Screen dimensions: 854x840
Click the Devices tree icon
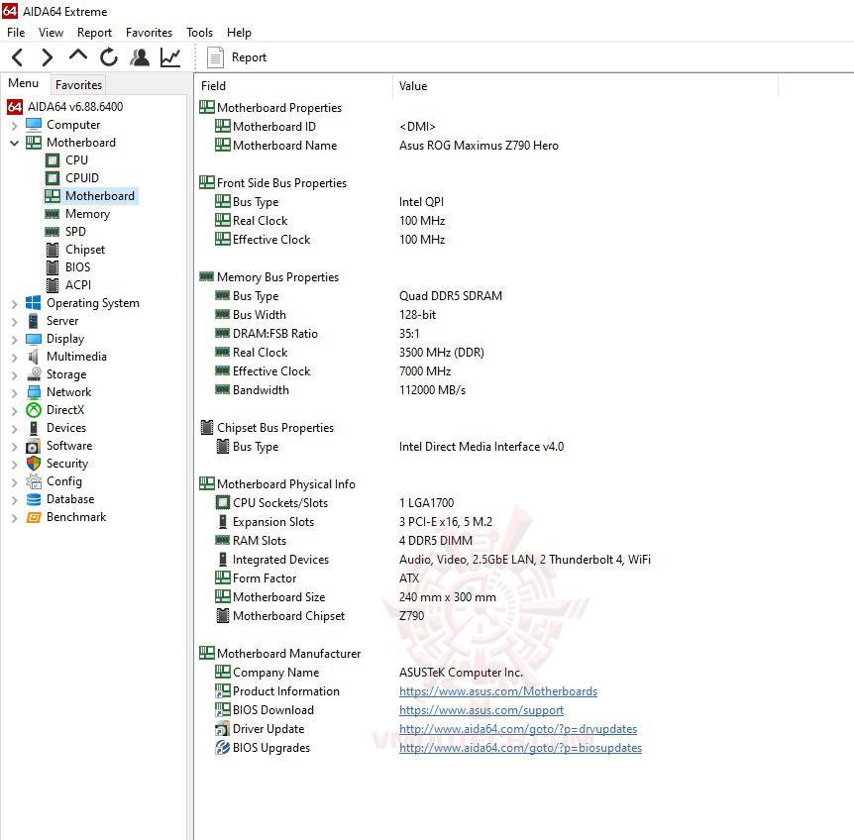tap(34, 428)
